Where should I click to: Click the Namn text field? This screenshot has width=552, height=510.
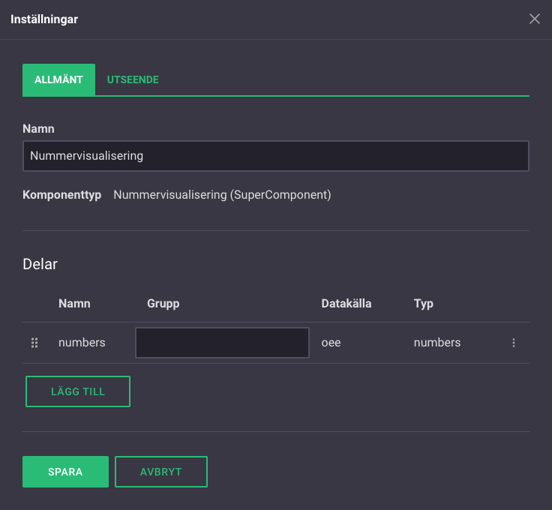pos(275,156)
